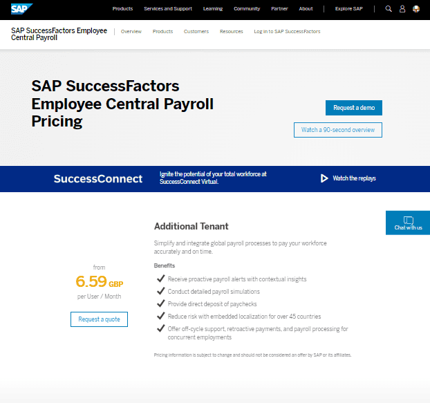Open Resources in sub-navigation
Viewport: 430px width, 403px height.
[231, 32]
